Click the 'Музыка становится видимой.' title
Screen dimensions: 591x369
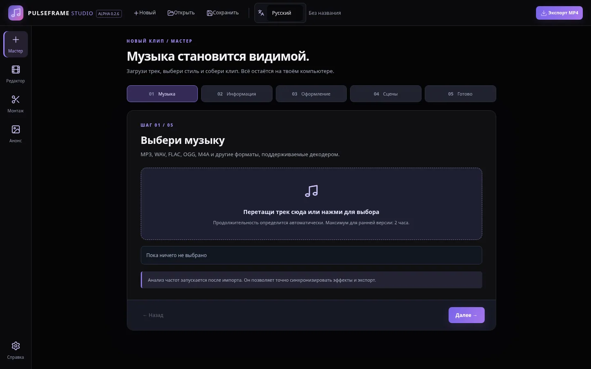click(x=218, y=56)
